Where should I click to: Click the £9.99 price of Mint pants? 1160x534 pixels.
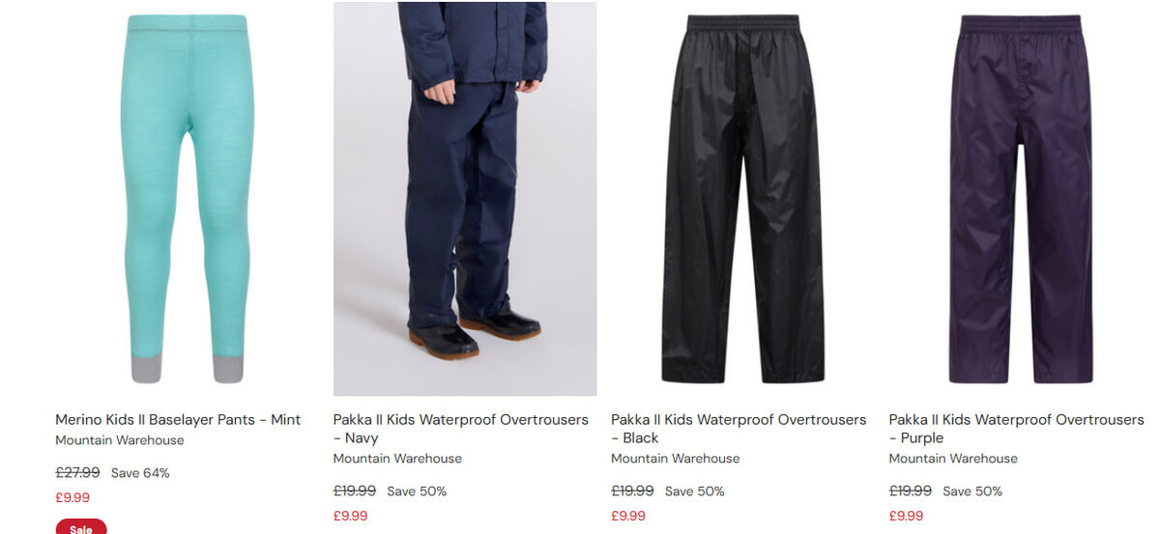click(72, 498)
